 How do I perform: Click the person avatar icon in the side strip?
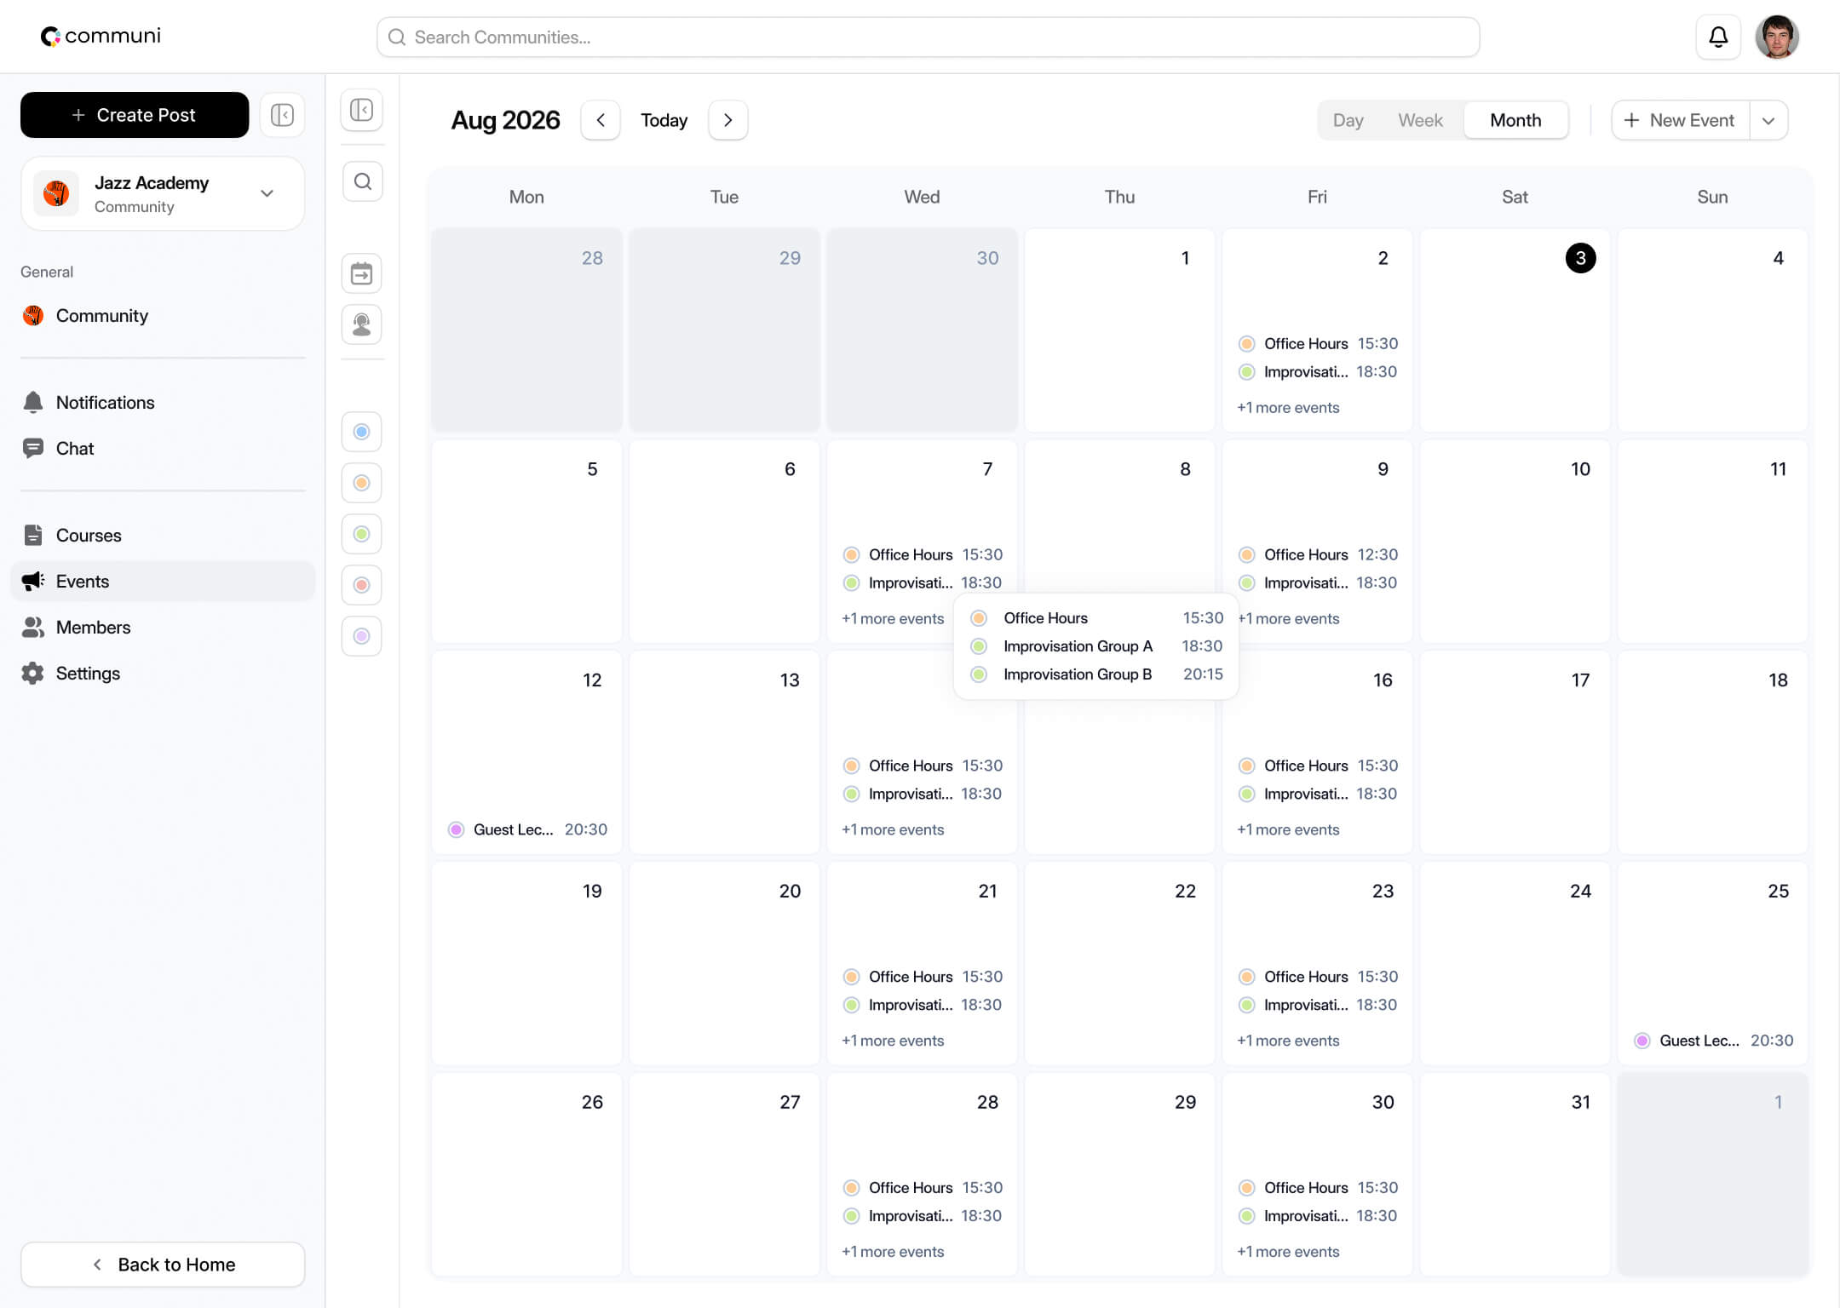pos(362,324)
